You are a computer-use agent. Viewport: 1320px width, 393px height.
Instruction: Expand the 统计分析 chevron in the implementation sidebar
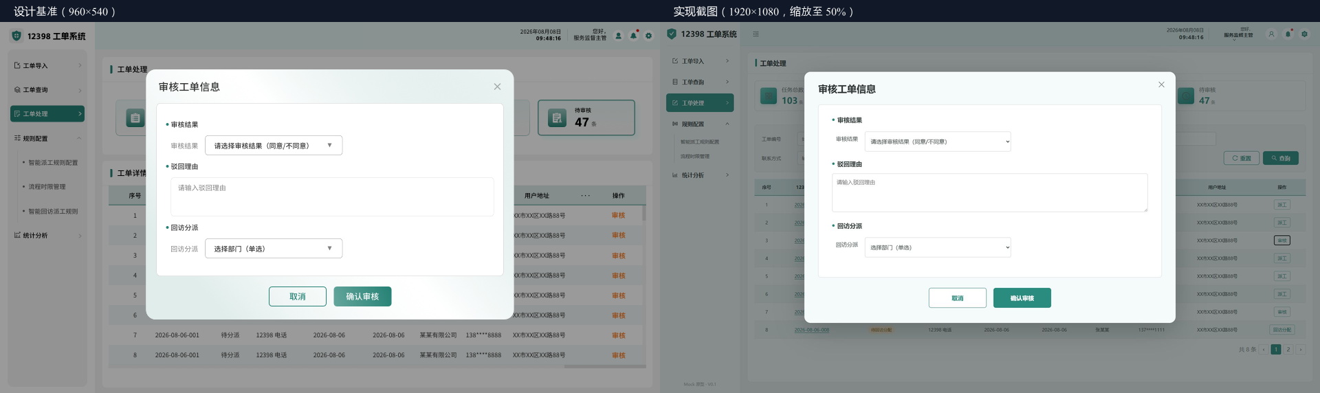(x=727, y=175)
